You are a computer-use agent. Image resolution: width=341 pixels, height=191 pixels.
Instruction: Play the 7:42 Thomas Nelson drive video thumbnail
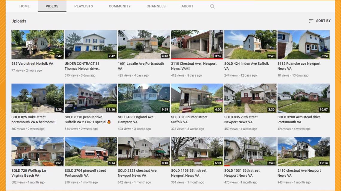click(x=91, y=45)
